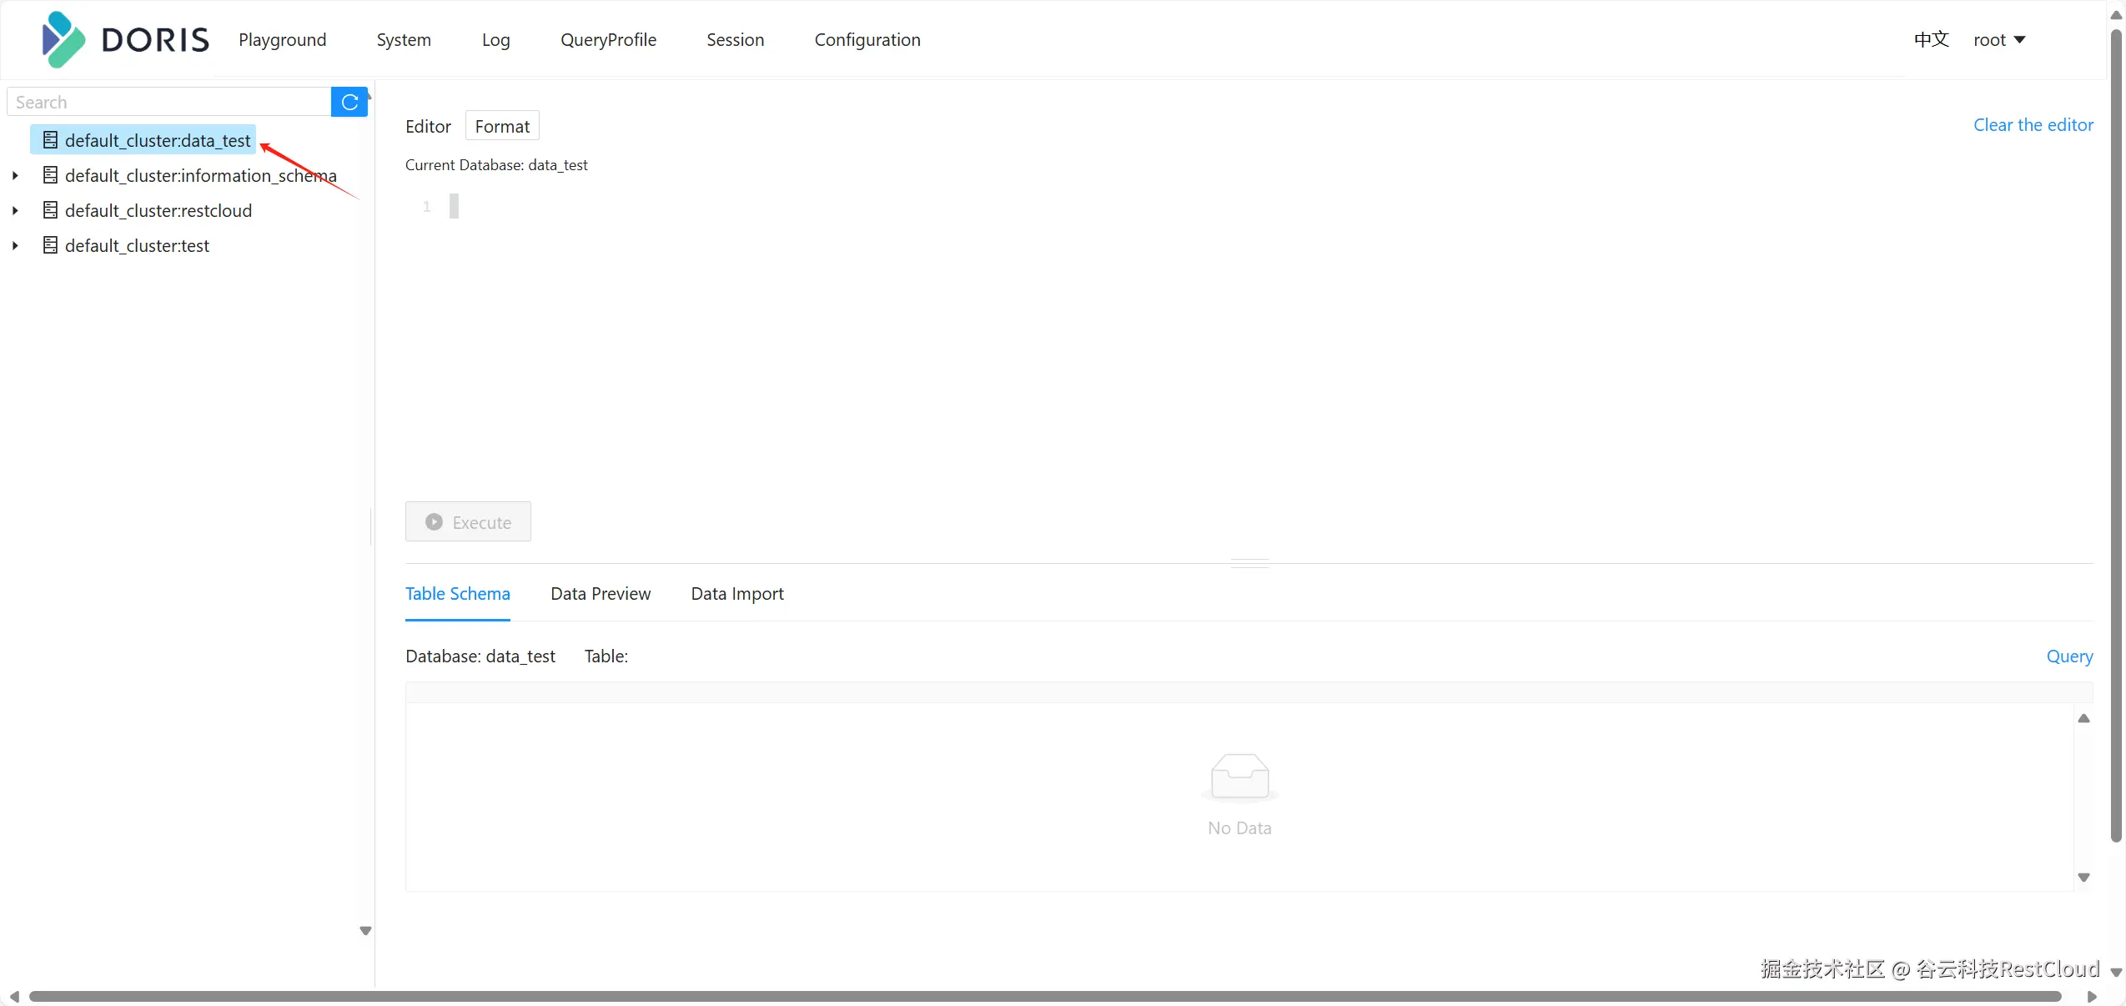Click the page vertical scrollbar thumb
Image resolution: width=2126 pixels, height=1006 pixels.
2116,435
